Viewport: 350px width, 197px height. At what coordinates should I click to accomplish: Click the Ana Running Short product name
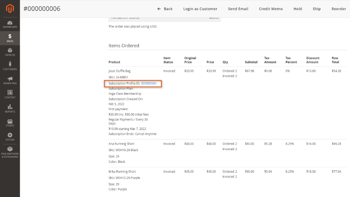tap(121, 144)
